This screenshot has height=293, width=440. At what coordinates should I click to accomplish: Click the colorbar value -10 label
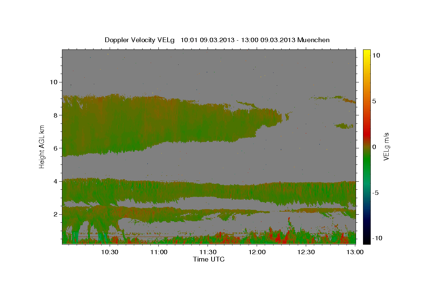pyautogui.click(x=378, y=238)
